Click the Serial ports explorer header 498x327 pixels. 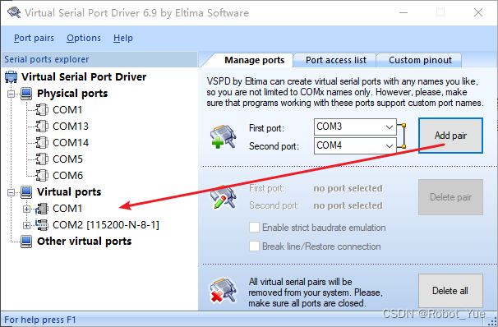click(99, 59)
